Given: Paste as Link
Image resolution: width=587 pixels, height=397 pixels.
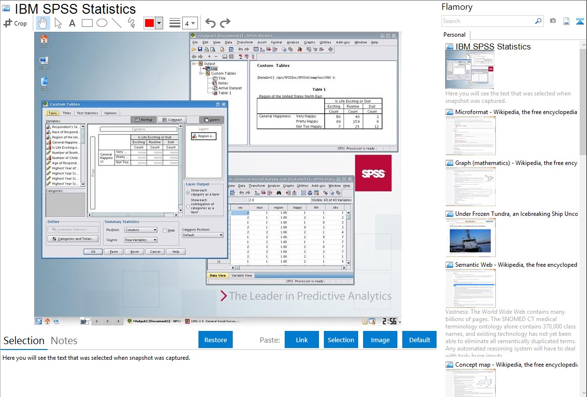Looking at the screenshot, I should [x=302, y=340].
